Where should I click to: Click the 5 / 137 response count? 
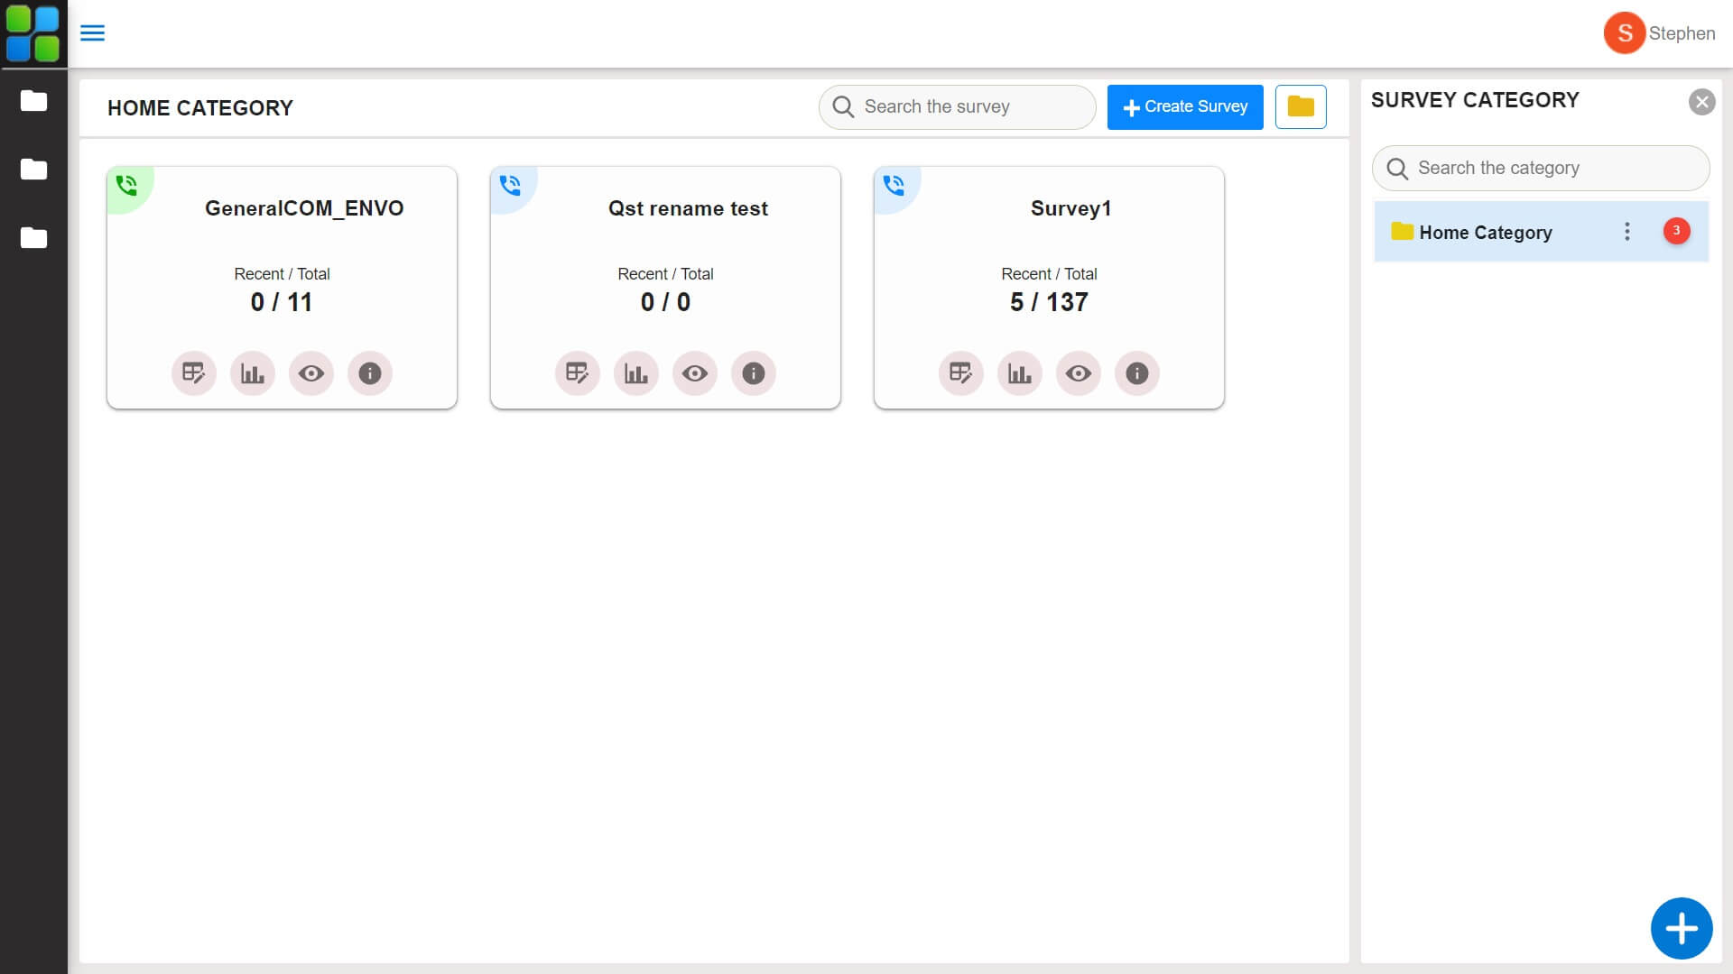tap(1049, 302)
